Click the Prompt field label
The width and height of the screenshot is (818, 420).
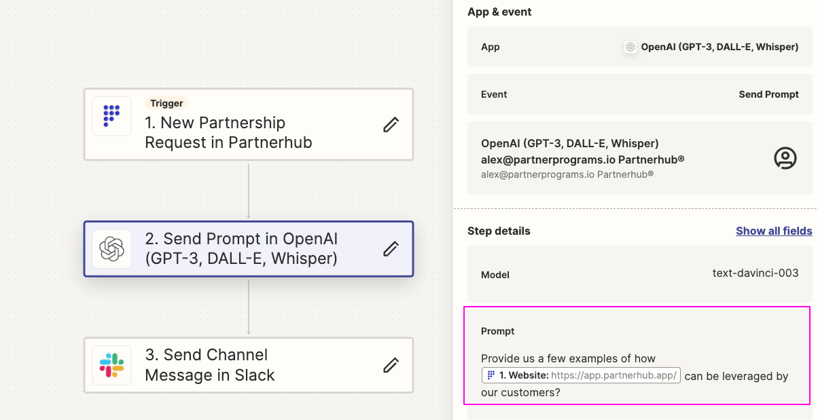tap(498, 331)
